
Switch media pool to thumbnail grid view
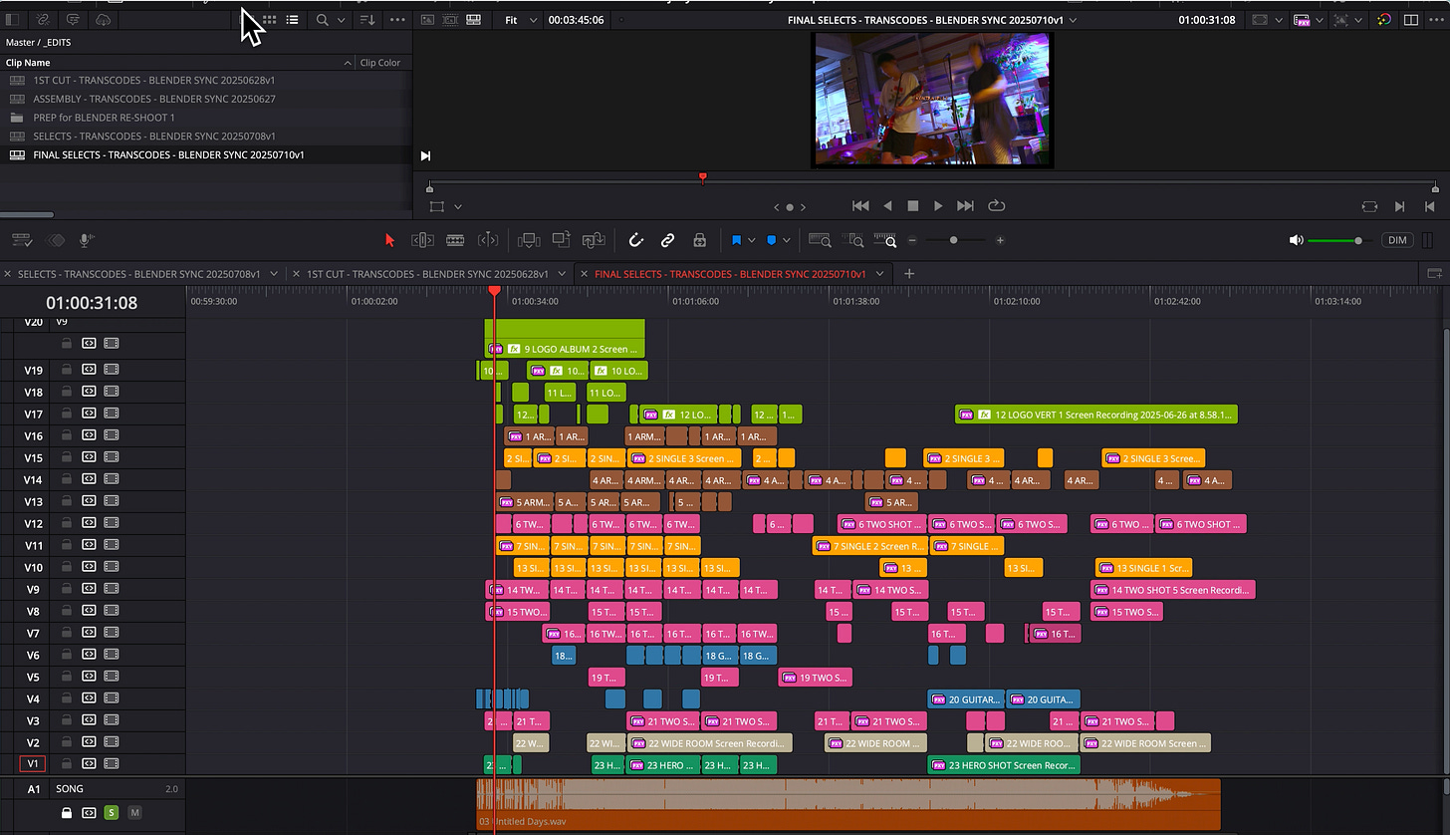tap(269, 20)
